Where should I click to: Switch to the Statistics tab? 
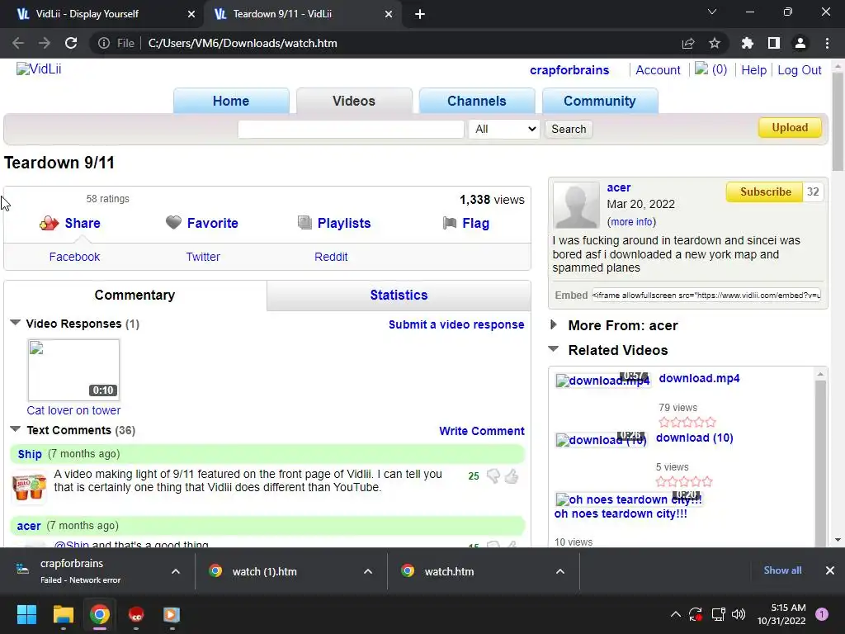click(x=399, y=296)
